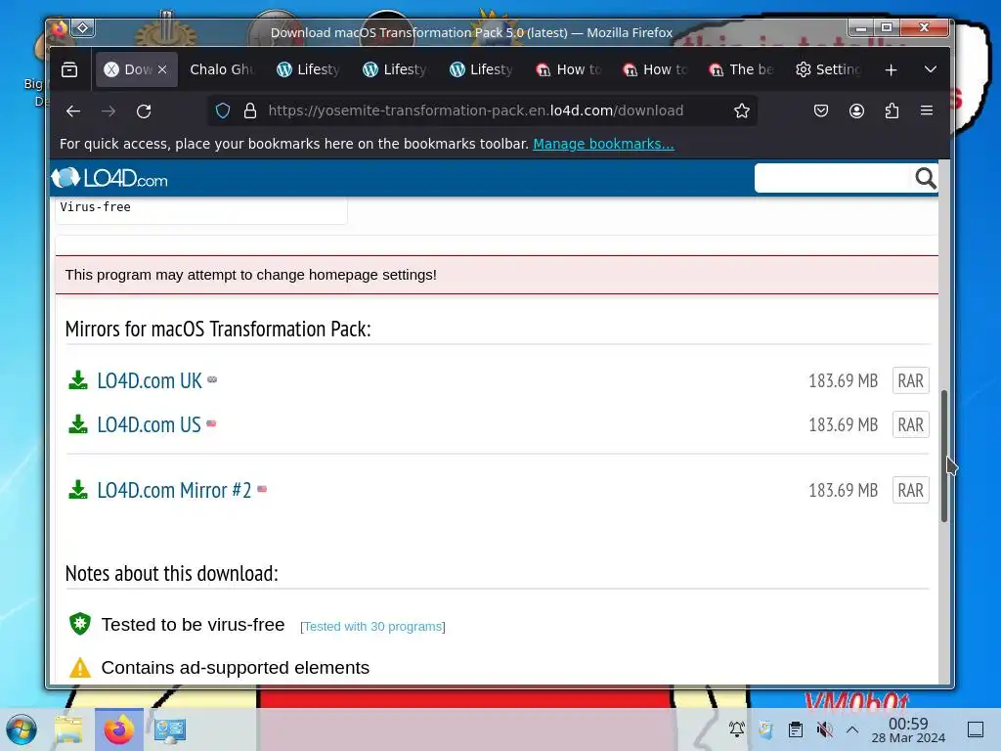The height and width of the screenshot is (751, 1001).
Task: Click the LO4D.com site logo
Action: (109, 178)
